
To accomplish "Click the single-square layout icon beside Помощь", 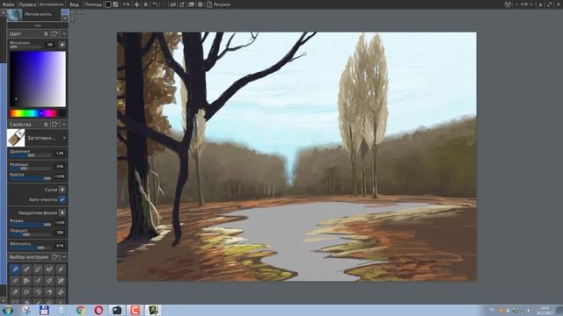I will pos(108,4).
